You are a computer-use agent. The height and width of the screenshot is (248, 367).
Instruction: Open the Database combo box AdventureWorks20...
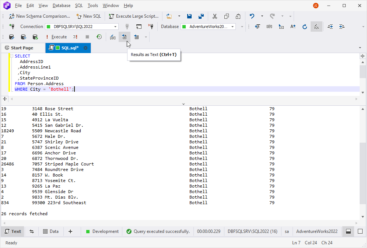[208, 27]
